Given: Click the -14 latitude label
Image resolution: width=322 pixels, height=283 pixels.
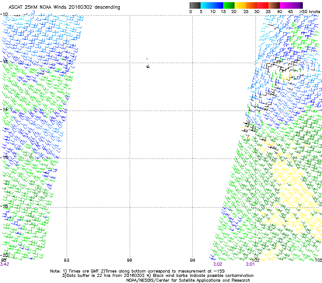Looking at the screenshot, I should click(x=4, y=109).
